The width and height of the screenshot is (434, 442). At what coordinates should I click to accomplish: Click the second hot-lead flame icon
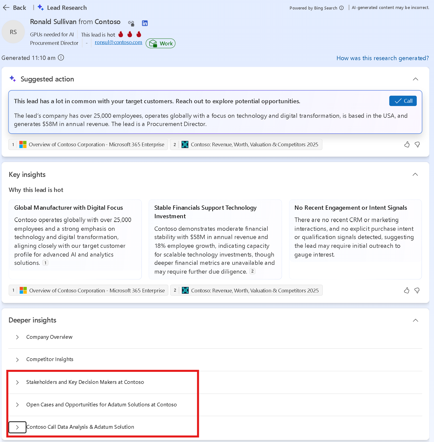(130, 34)
